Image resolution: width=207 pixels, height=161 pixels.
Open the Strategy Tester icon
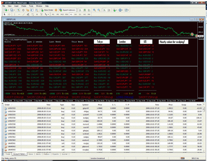(36, 10)
